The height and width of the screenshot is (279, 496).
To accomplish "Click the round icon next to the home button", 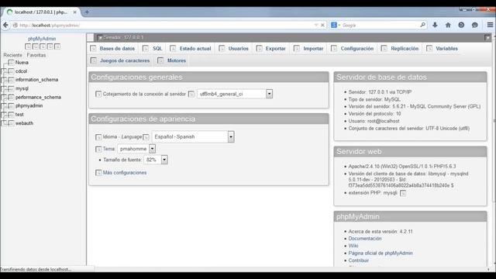I will pos(461,25).
